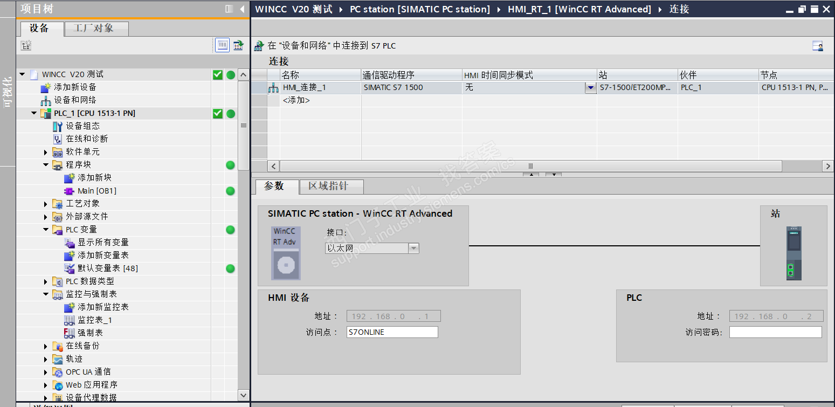Click the 访问点 S7ONLINE input field
The image size is (835, 407).
pos(392,332)
